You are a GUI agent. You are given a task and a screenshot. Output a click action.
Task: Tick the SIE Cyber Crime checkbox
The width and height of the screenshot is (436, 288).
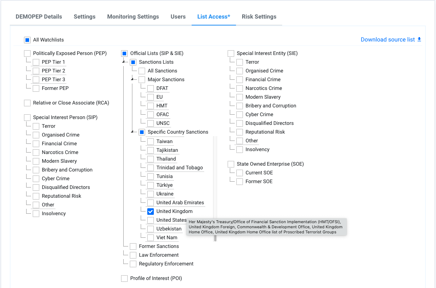pyautogui.click(x=240, y=115)
